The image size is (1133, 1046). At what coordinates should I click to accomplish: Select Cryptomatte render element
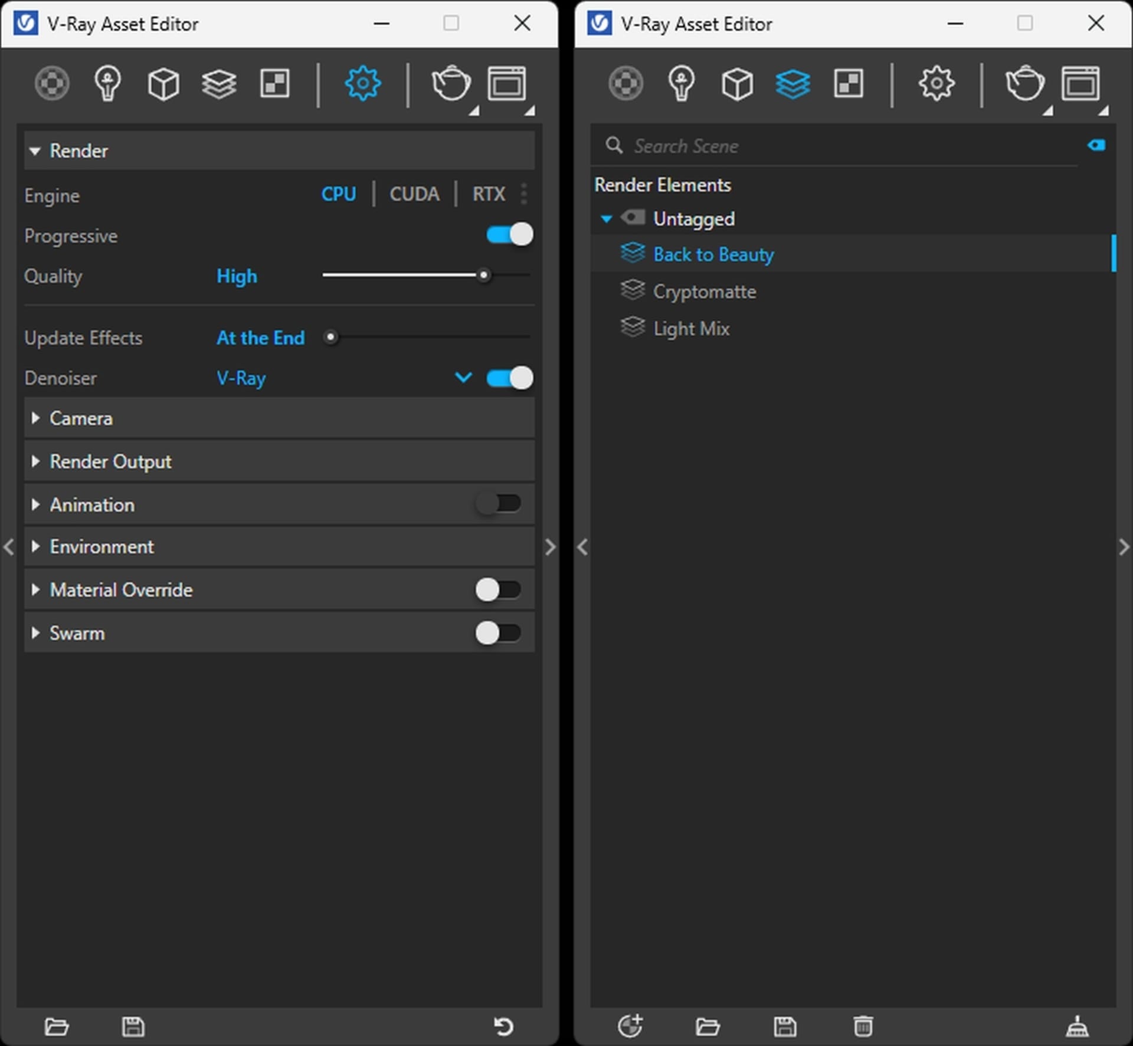click(x=852, y=291)
